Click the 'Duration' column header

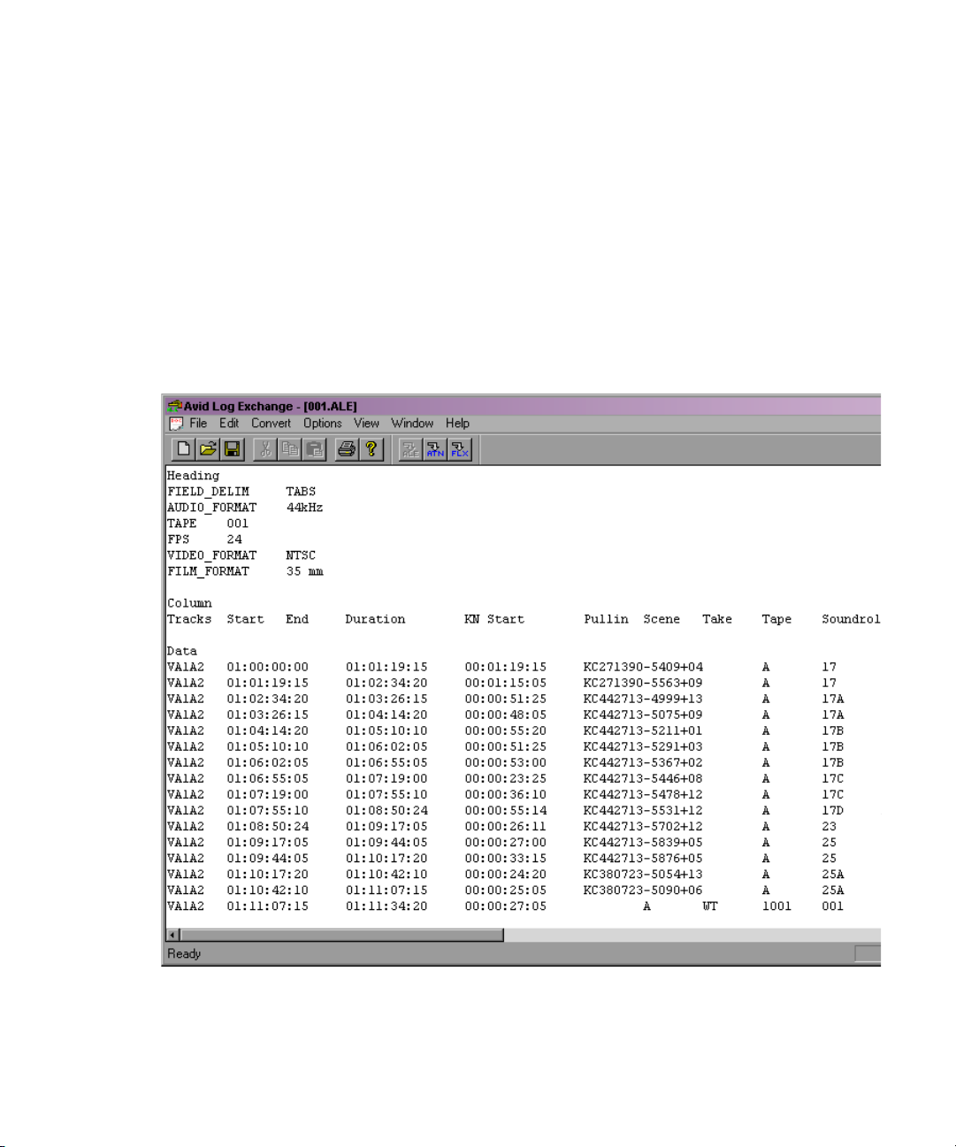point(375,619)
